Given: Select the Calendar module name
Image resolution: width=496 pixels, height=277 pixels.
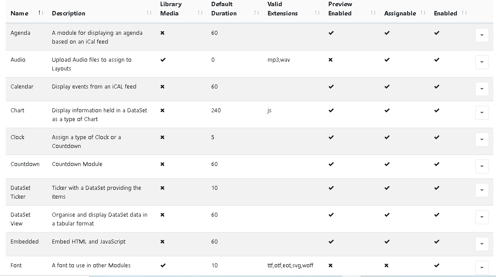Looking at the screenshot, I should click(22, 87).
